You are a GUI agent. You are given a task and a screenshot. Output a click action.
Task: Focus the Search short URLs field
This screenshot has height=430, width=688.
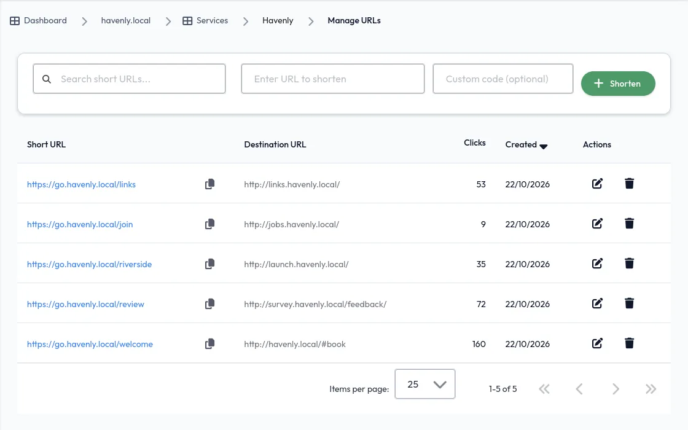click(x=129, y=79)
